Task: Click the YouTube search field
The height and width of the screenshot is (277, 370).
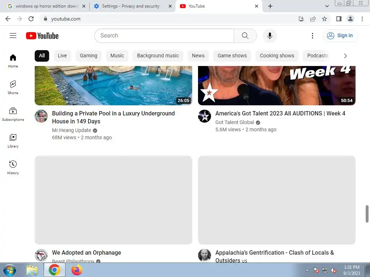Action: click(x=164, y=36)
